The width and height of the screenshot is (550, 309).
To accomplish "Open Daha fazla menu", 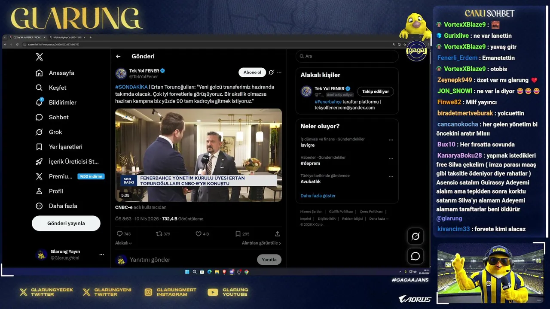I will point(56,206).
